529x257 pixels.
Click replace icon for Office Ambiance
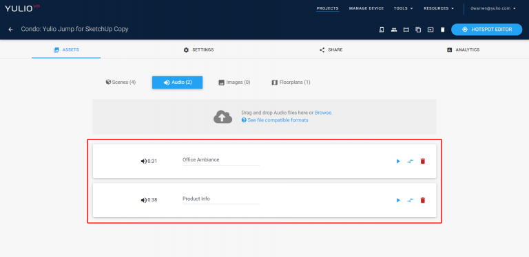pos(411,161)
